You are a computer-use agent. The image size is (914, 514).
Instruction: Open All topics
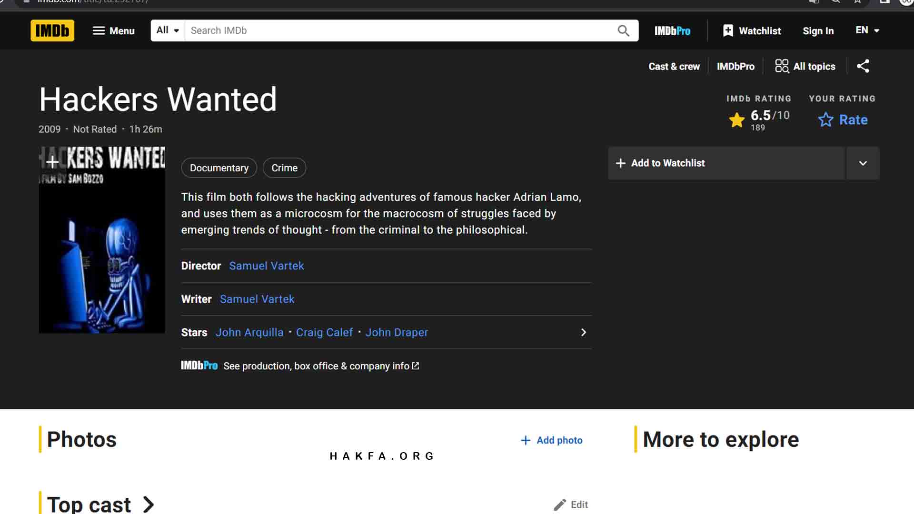point(805,66)
